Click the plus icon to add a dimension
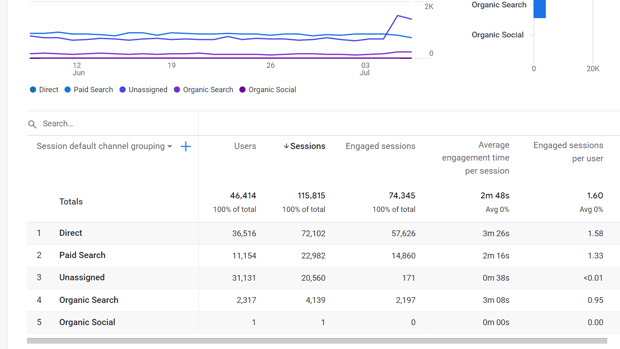The height and width of the screenshot is (349, 620). [186, 146]
